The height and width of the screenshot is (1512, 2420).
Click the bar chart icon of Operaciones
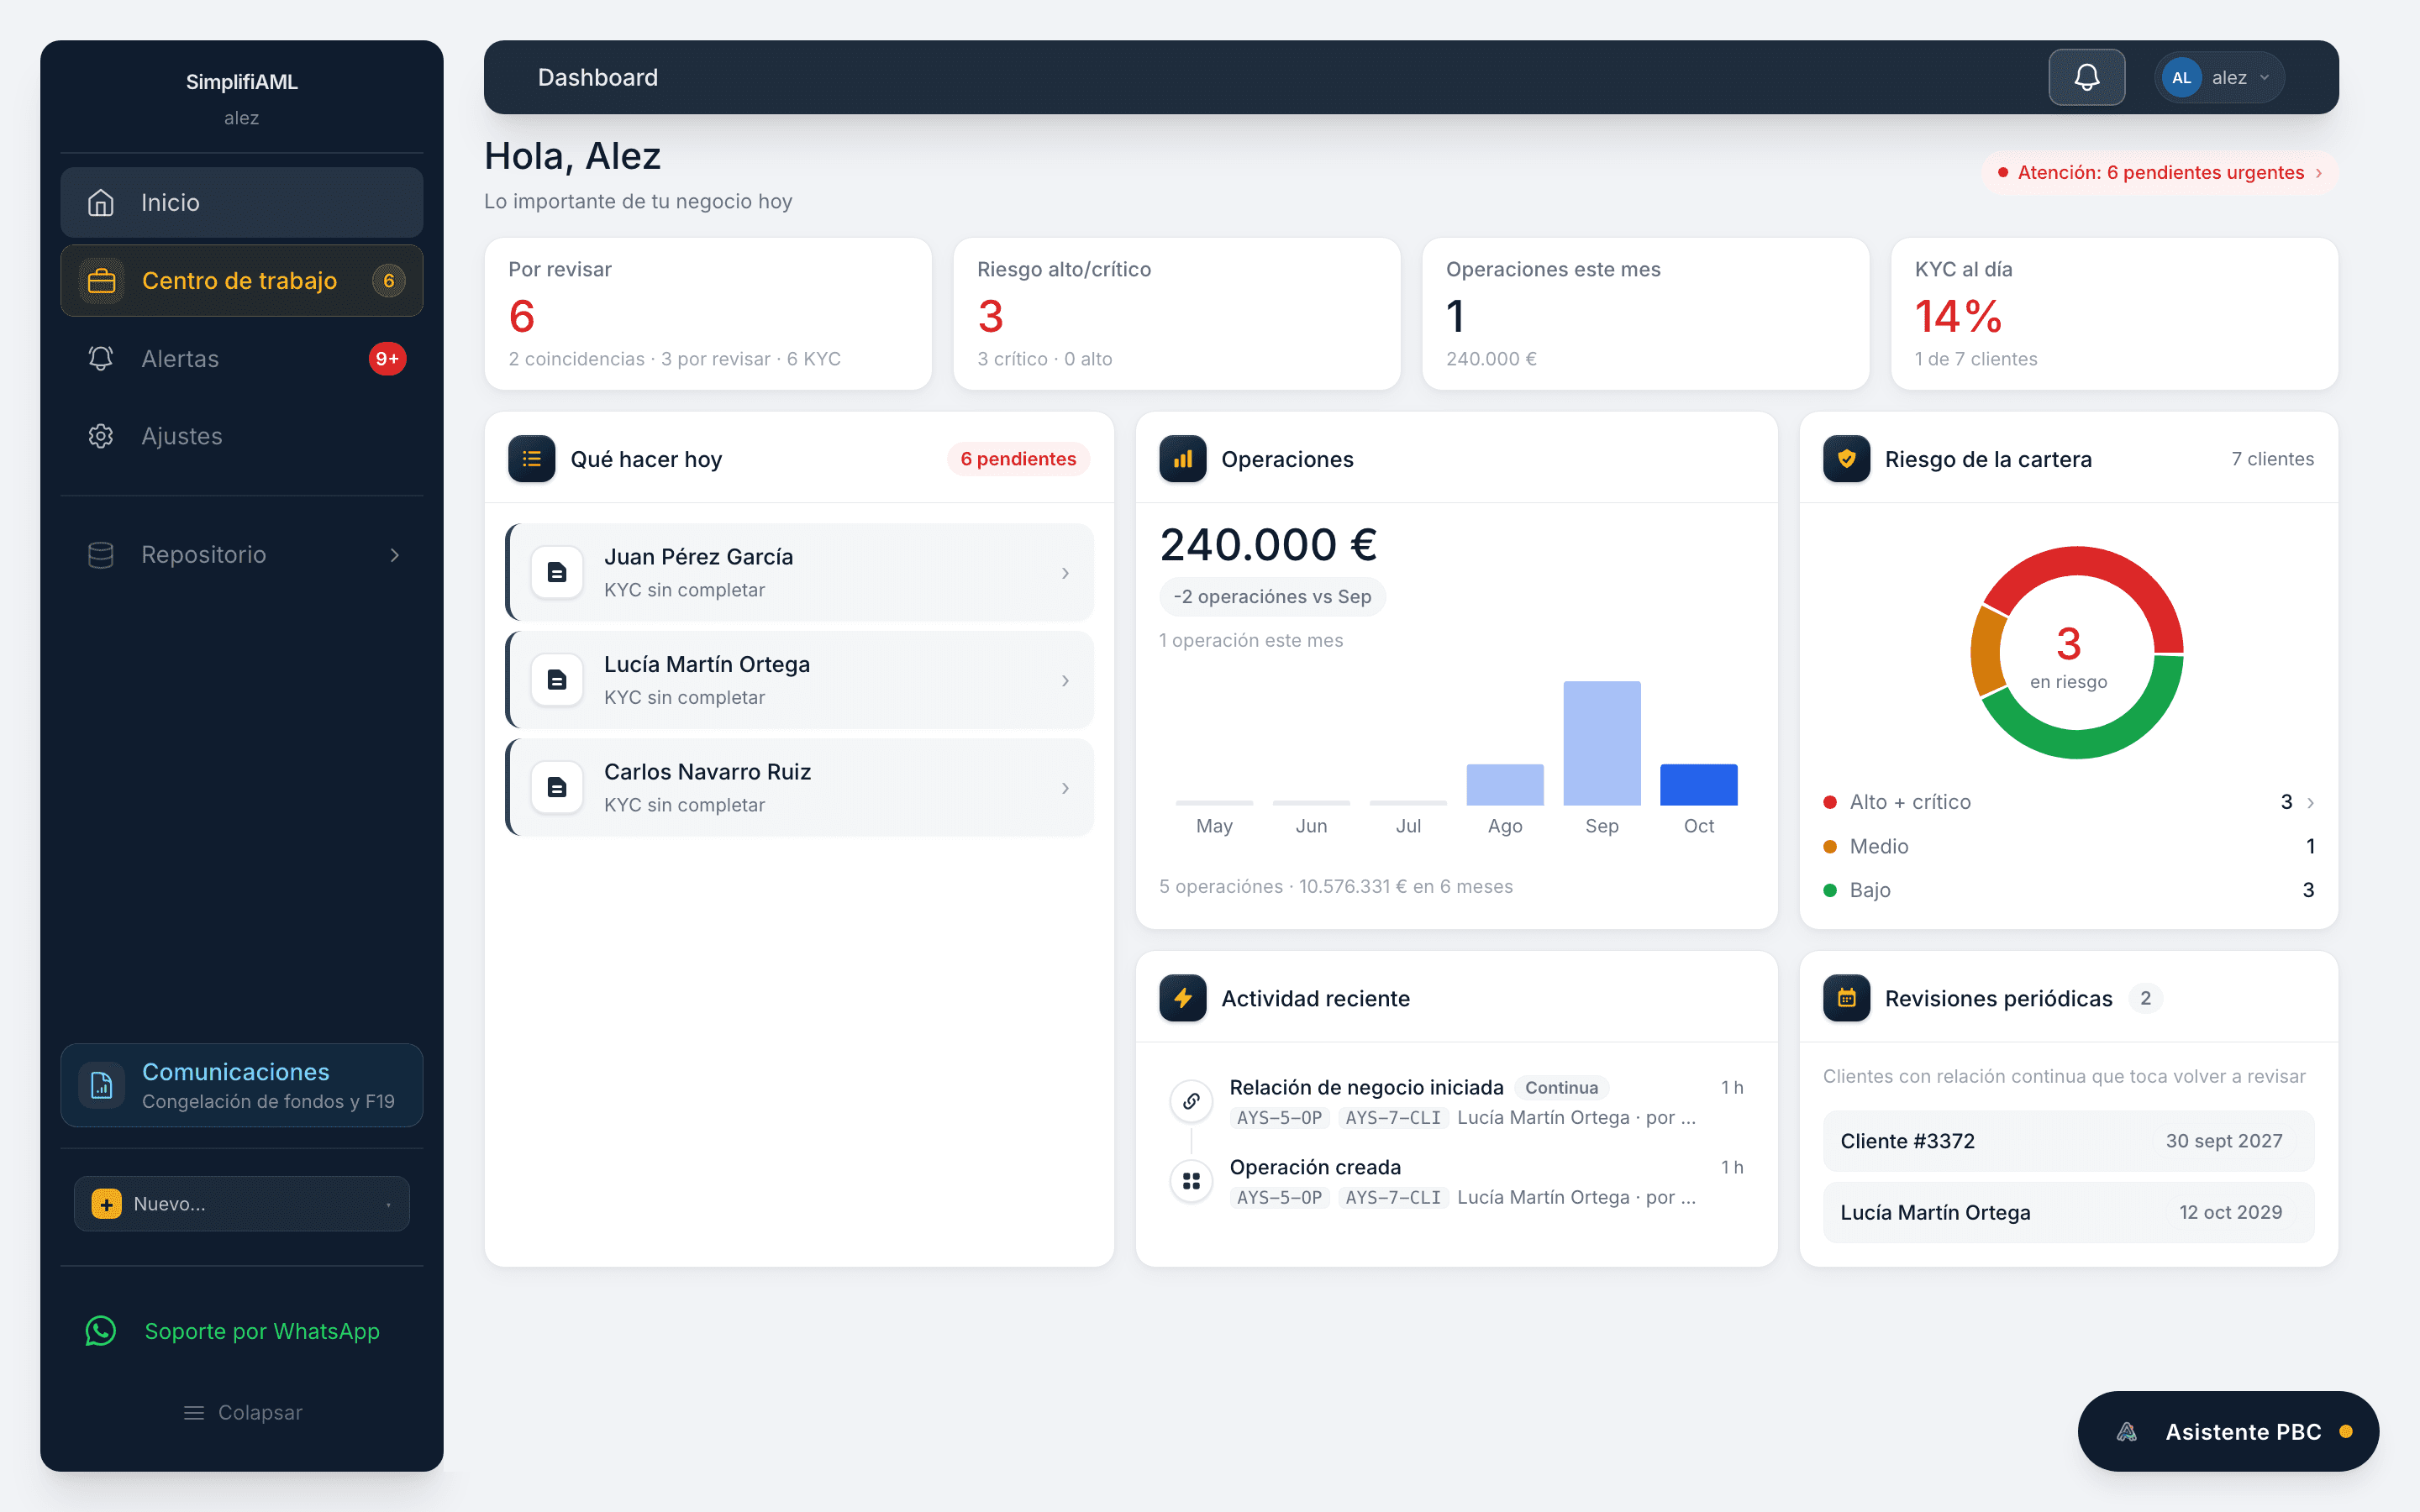1183,459
